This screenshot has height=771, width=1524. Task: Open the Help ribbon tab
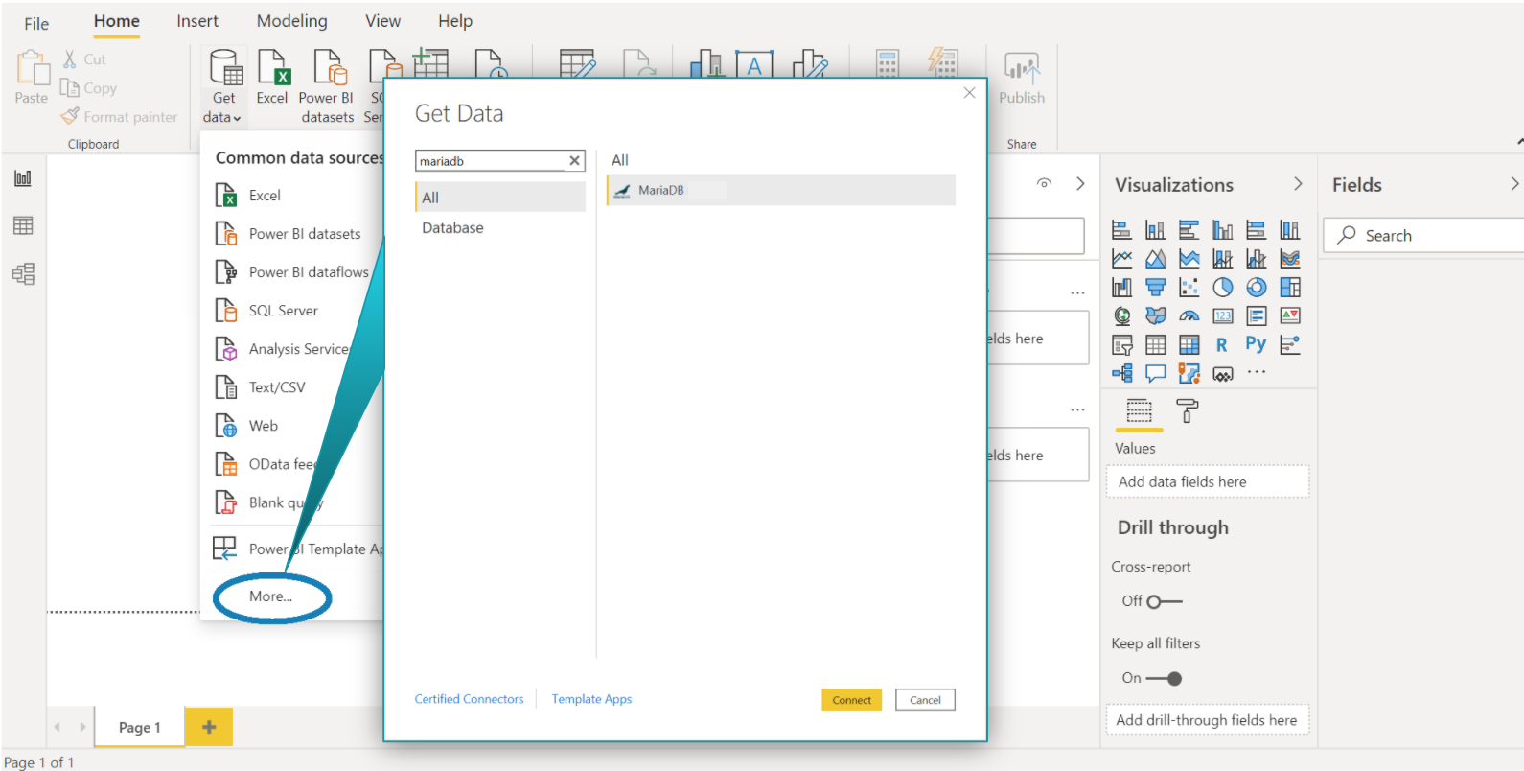point(455,21)
